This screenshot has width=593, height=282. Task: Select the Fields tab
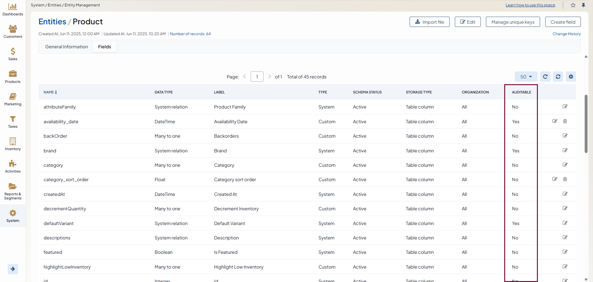(104, 47)
